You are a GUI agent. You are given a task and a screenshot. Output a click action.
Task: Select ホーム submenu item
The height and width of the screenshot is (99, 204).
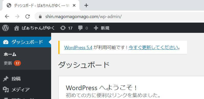[x=10, y=54]
